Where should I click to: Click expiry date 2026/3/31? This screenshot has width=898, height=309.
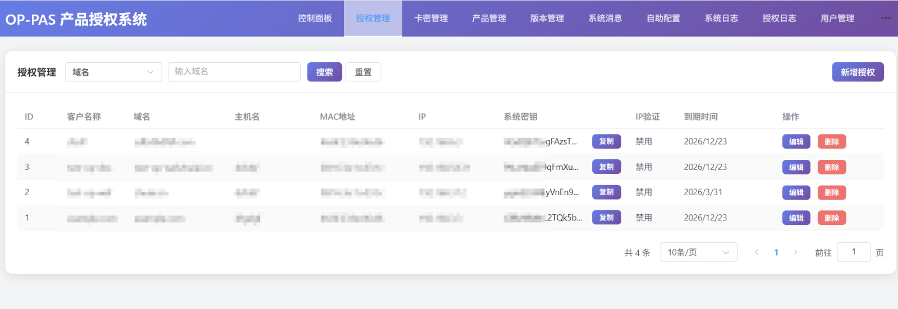(703, 192)
